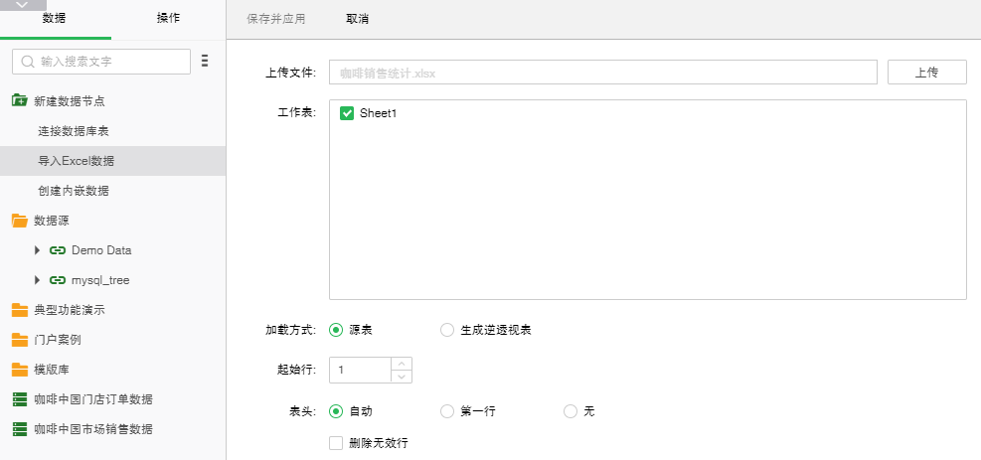Enable the 删除无效行 checkbox

(x=336, y=442)
